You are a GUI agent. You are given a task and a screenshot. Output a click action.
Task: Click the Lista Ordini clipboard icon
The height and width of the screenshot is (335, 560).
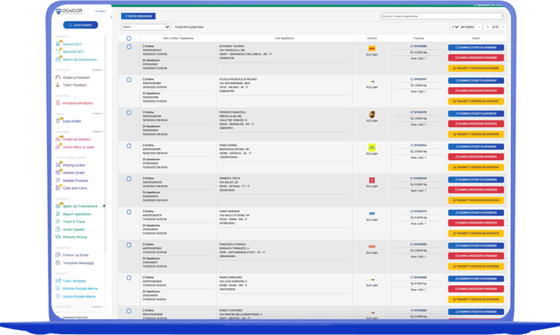[x=58, y=121]
